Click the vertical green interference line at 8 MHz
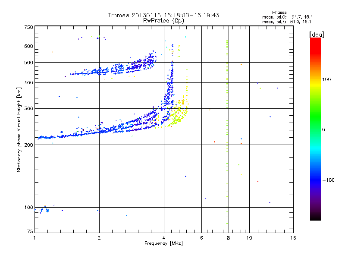Viewport: 345px width, 259px height. pyautogui.click(x=227, y=132)
